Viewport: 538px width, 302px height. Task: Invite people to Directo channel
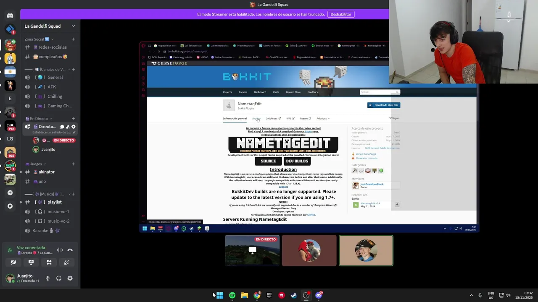pos(68,127)
